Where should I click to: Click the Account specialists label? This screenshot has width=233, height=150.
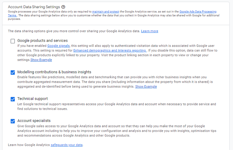(34, 121)
